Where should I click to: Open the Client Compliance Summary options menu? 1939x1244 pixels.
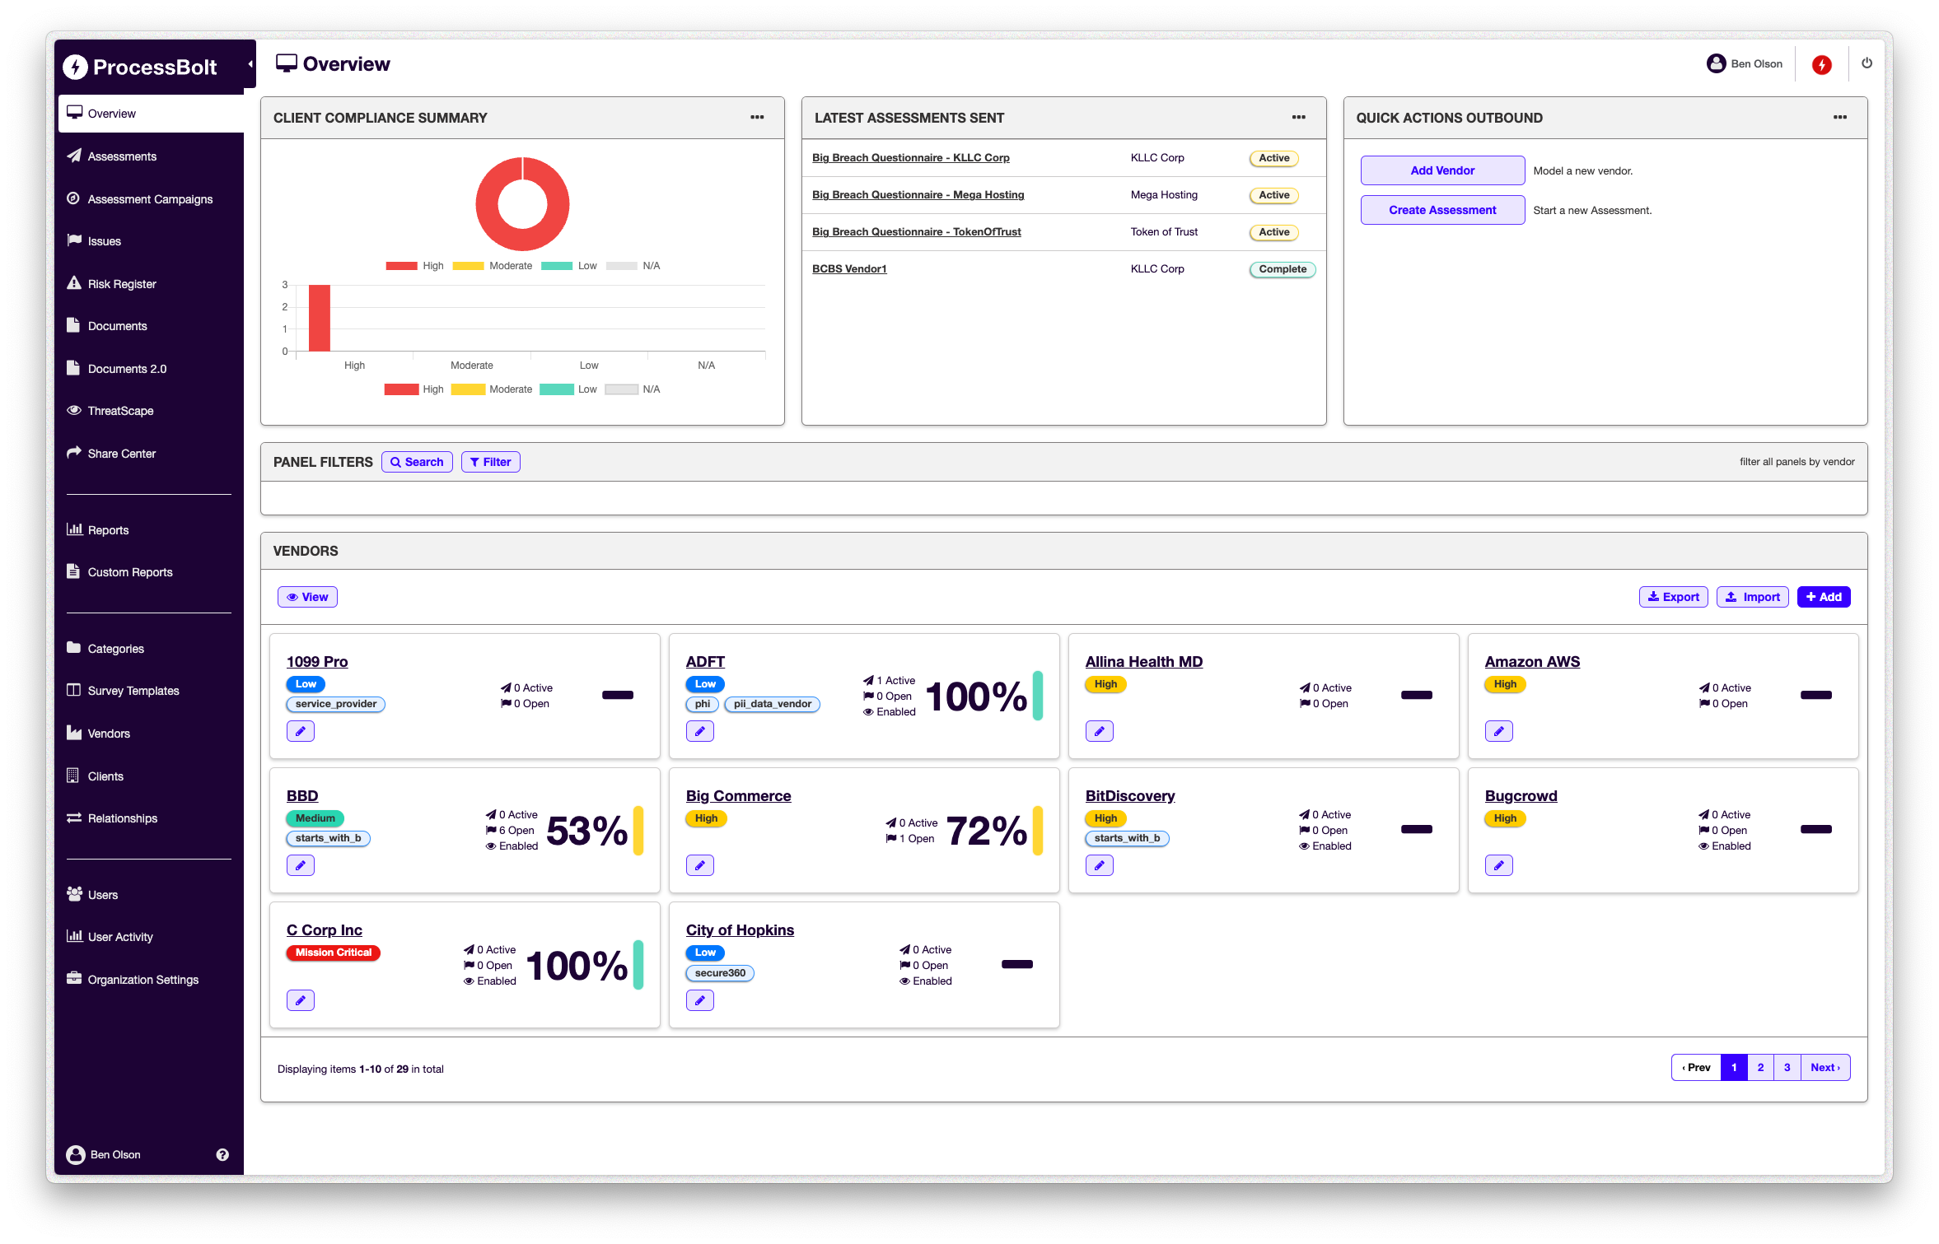pyautogui.click(x=757, y=118)
